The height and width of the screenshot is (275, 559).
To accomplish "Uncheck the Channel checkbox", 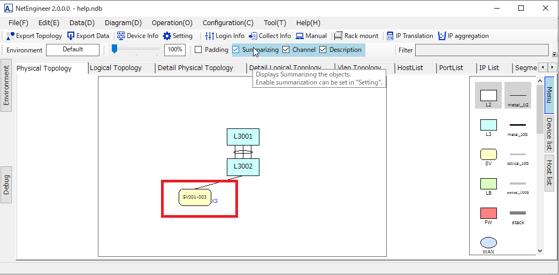I will coord(286,50).
